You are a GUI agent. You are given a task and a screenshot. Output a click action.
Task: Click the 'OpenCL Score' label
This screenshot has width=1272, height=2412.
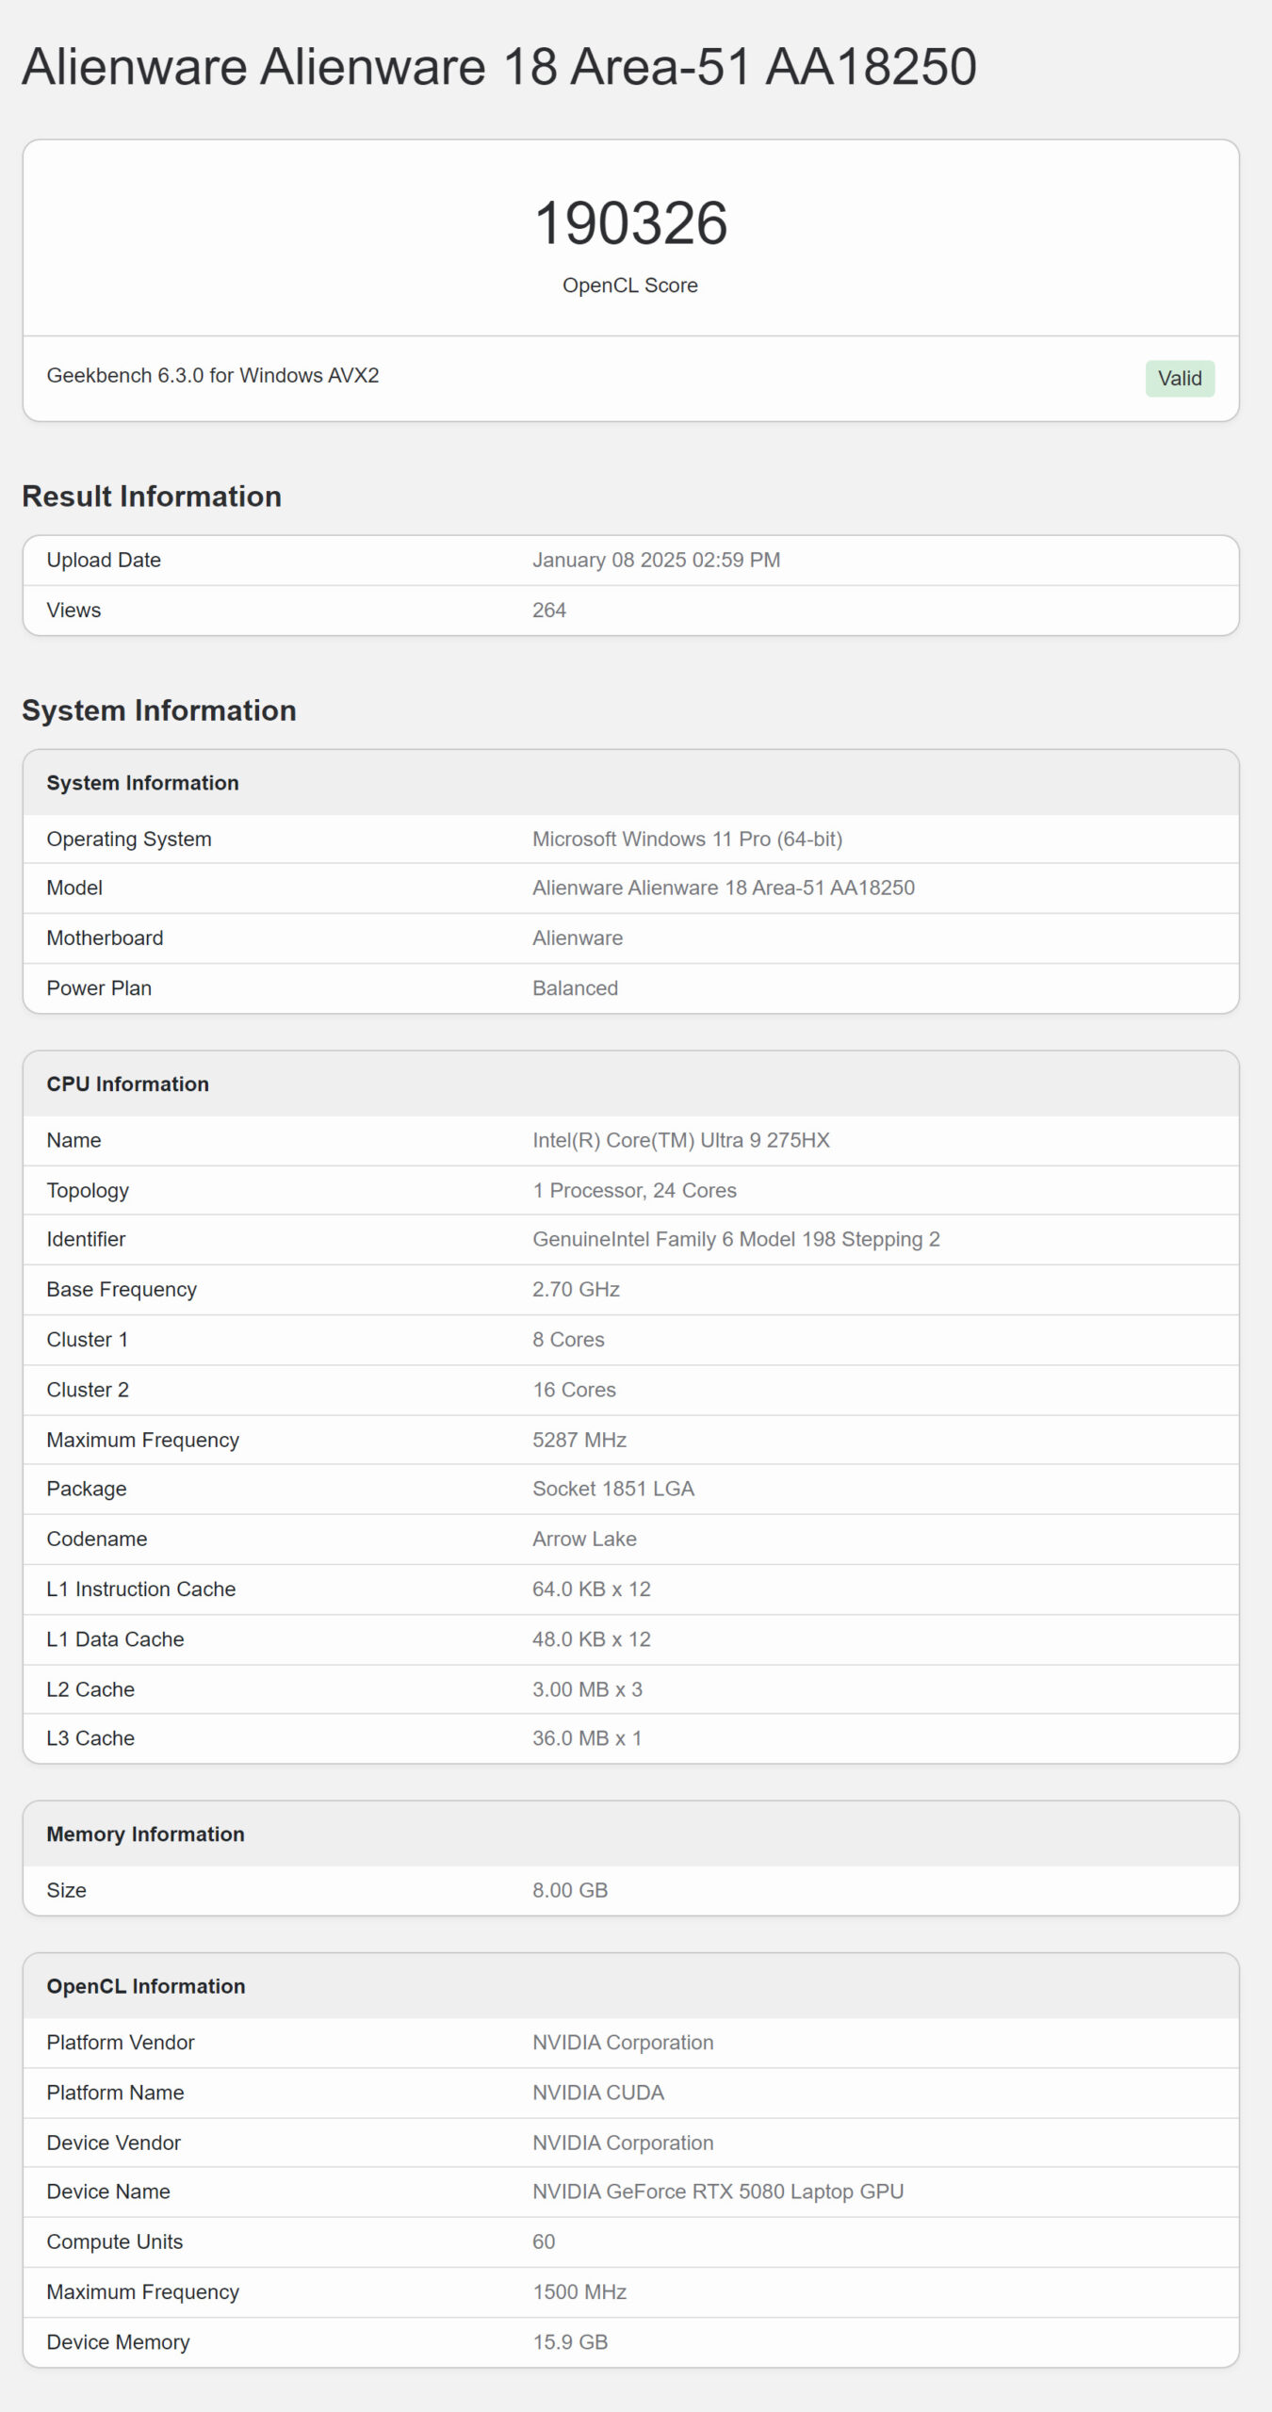pyautogui.click(x=630, y=285)
